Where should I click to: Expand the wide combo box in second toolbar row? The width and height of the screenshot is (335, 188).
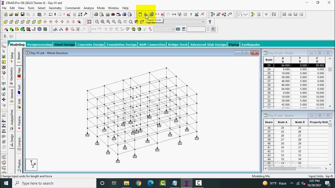point(203,22)
